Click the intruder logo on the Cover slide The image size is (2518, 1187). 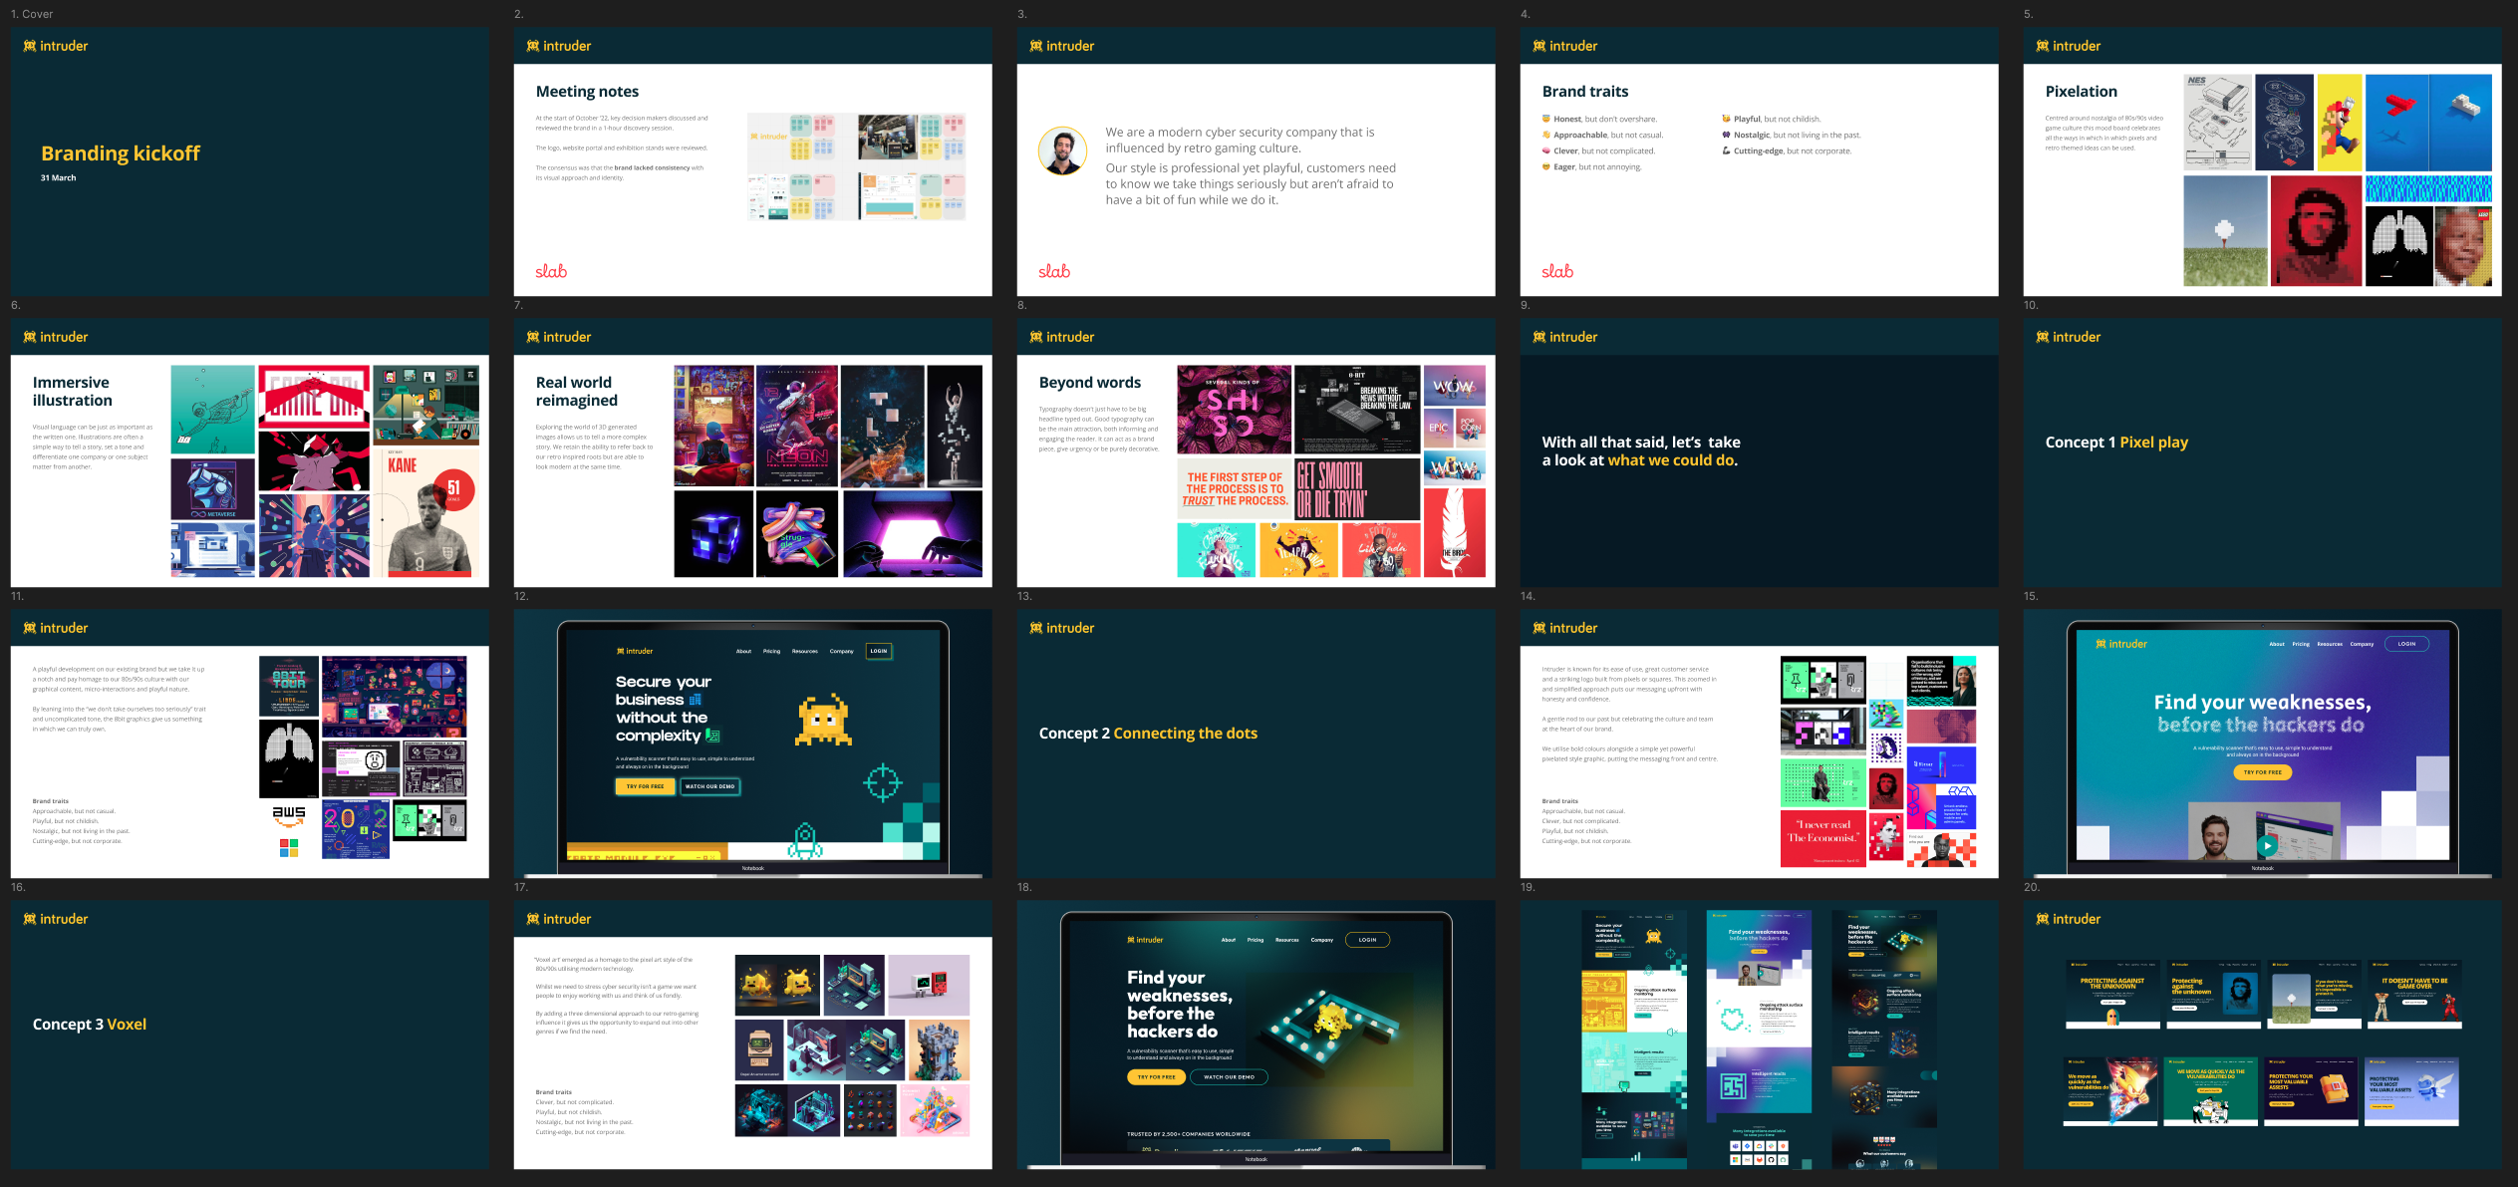[56, 46]
